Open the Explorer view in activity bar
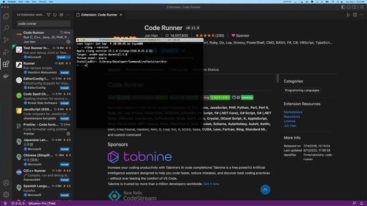The image size is (367, 206). [6, 17]
